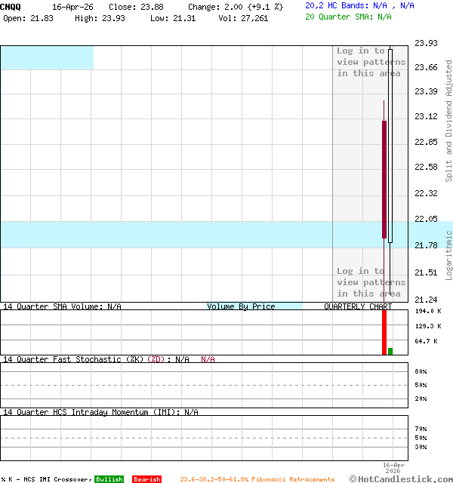The width and height of the screenshot is (453, 483).
Task: Click the tall red volume bar
Action: pos(384,332)
